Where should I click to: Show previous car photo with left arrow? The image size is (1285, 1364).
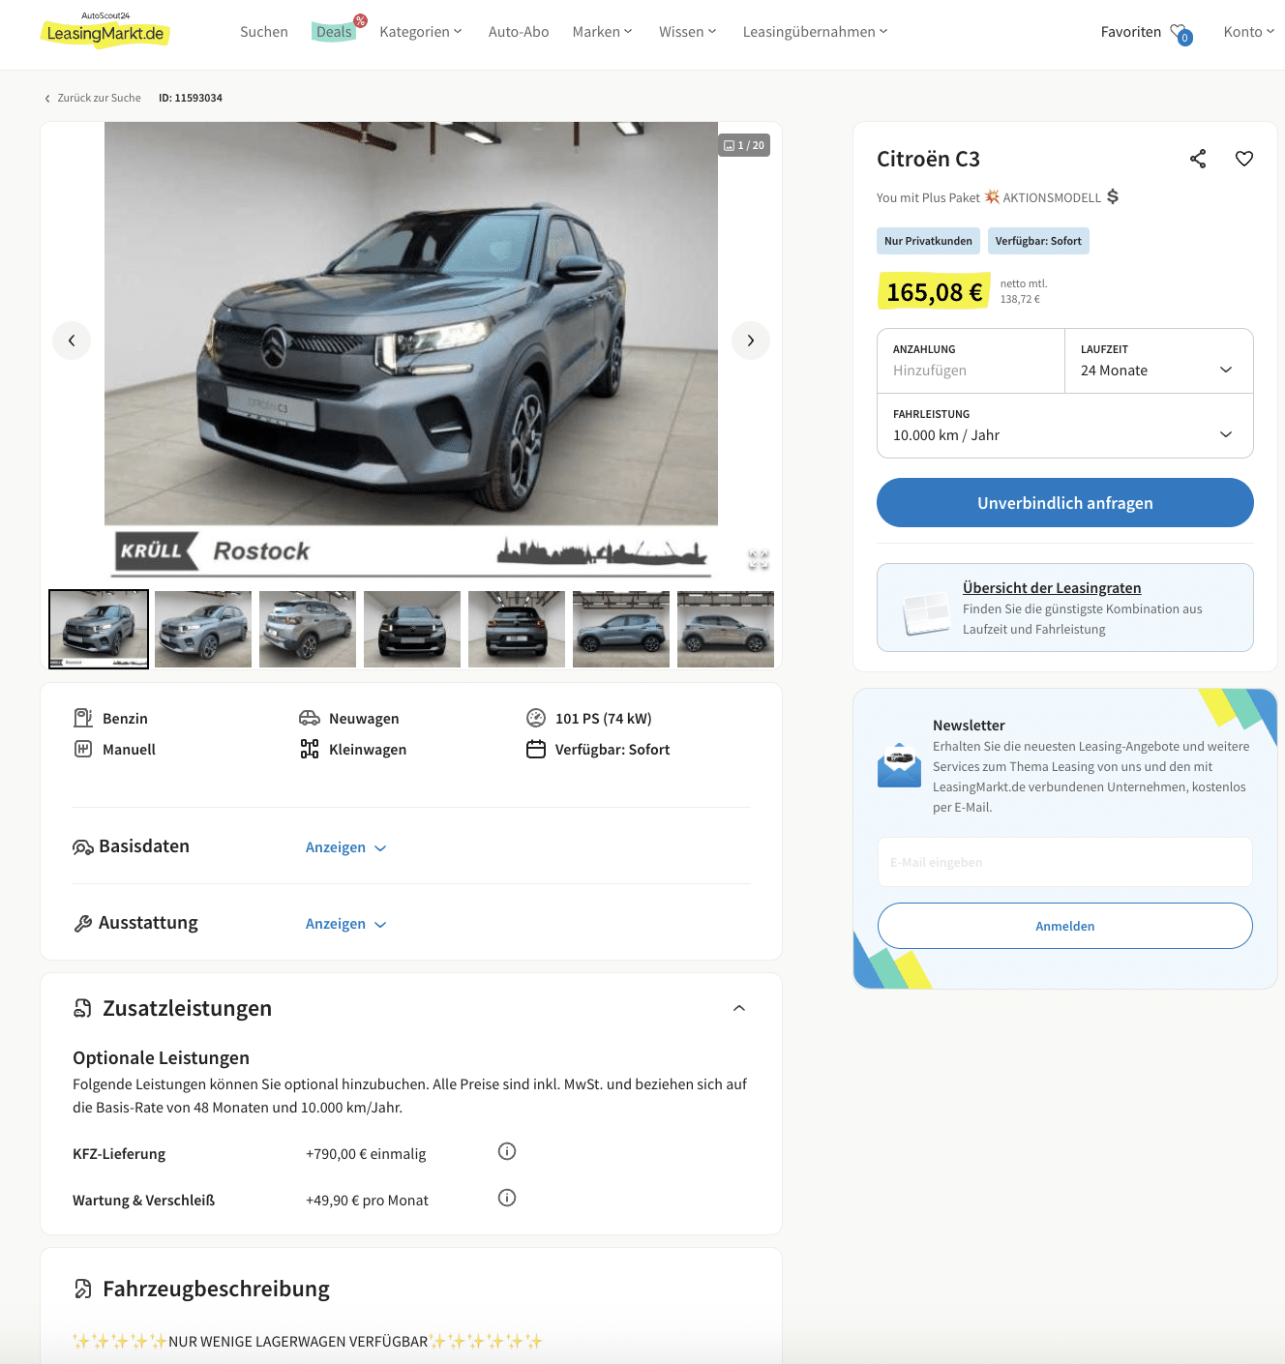pyautogui.click(x=72, y=341)
